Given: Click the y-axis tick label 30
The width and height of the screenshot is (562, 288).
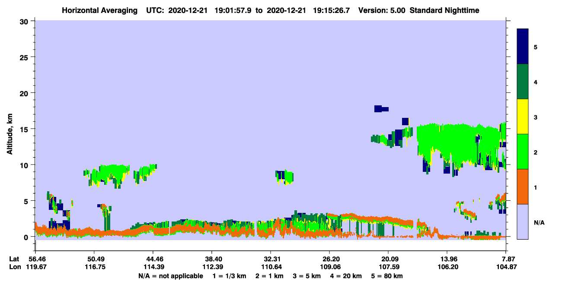Looking at the screenshot, I should click(25, 21).
